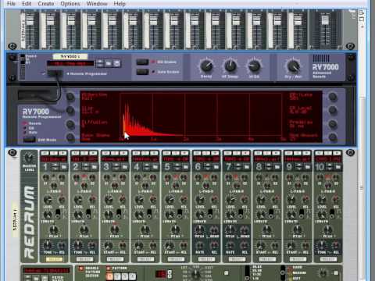Step sample arrows on Redrum channel 3
Screen dimensions: 375x281
coord(116,166)
